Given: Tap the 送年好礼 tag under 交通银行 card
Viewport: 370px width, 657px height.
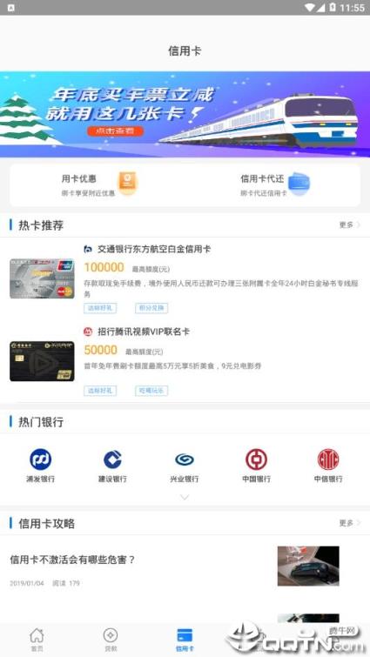Looking at the screenshot, I should 100,308.
